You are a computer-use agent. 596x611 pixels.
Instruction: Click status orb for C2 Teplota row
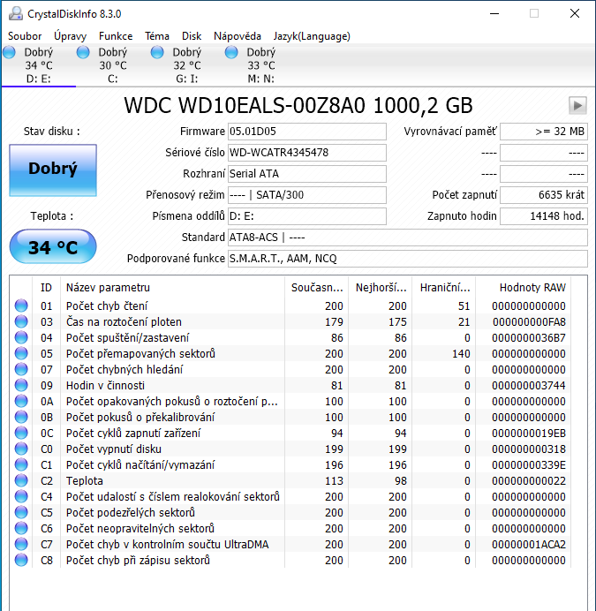point(21,480)
